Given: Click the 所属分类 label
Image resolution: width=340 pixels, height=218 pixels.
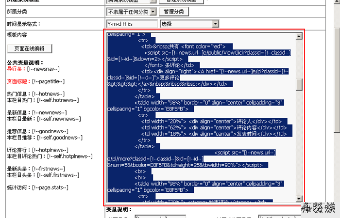Looking at the screenshot, I should point(17,12).
